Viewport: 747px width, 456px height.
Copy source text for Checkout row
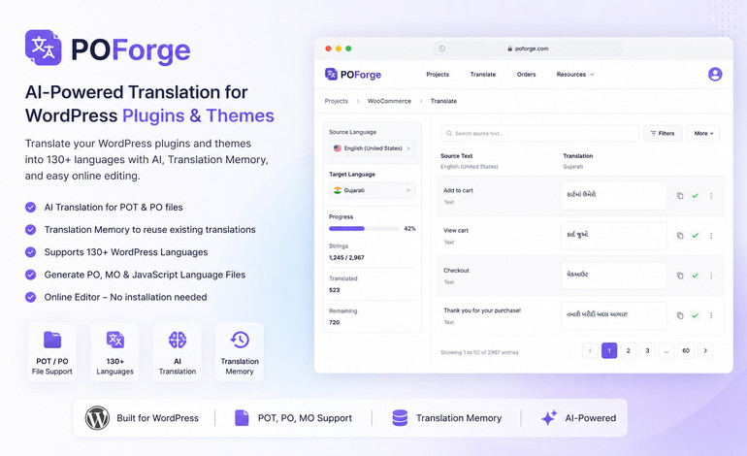pyautogui.click(x=680, y=276)
